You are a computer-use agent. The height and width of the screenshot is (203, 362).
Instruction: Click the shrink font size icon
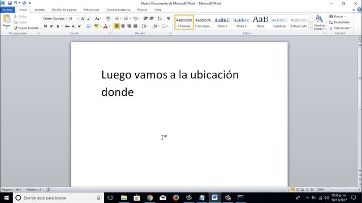[88, 19]
